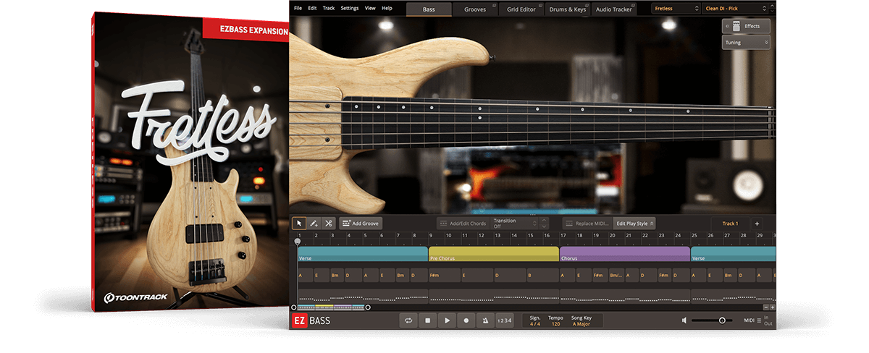The image size is (869, 353).
Task: Click the timeline zoom out minus button
Action: 765,307
